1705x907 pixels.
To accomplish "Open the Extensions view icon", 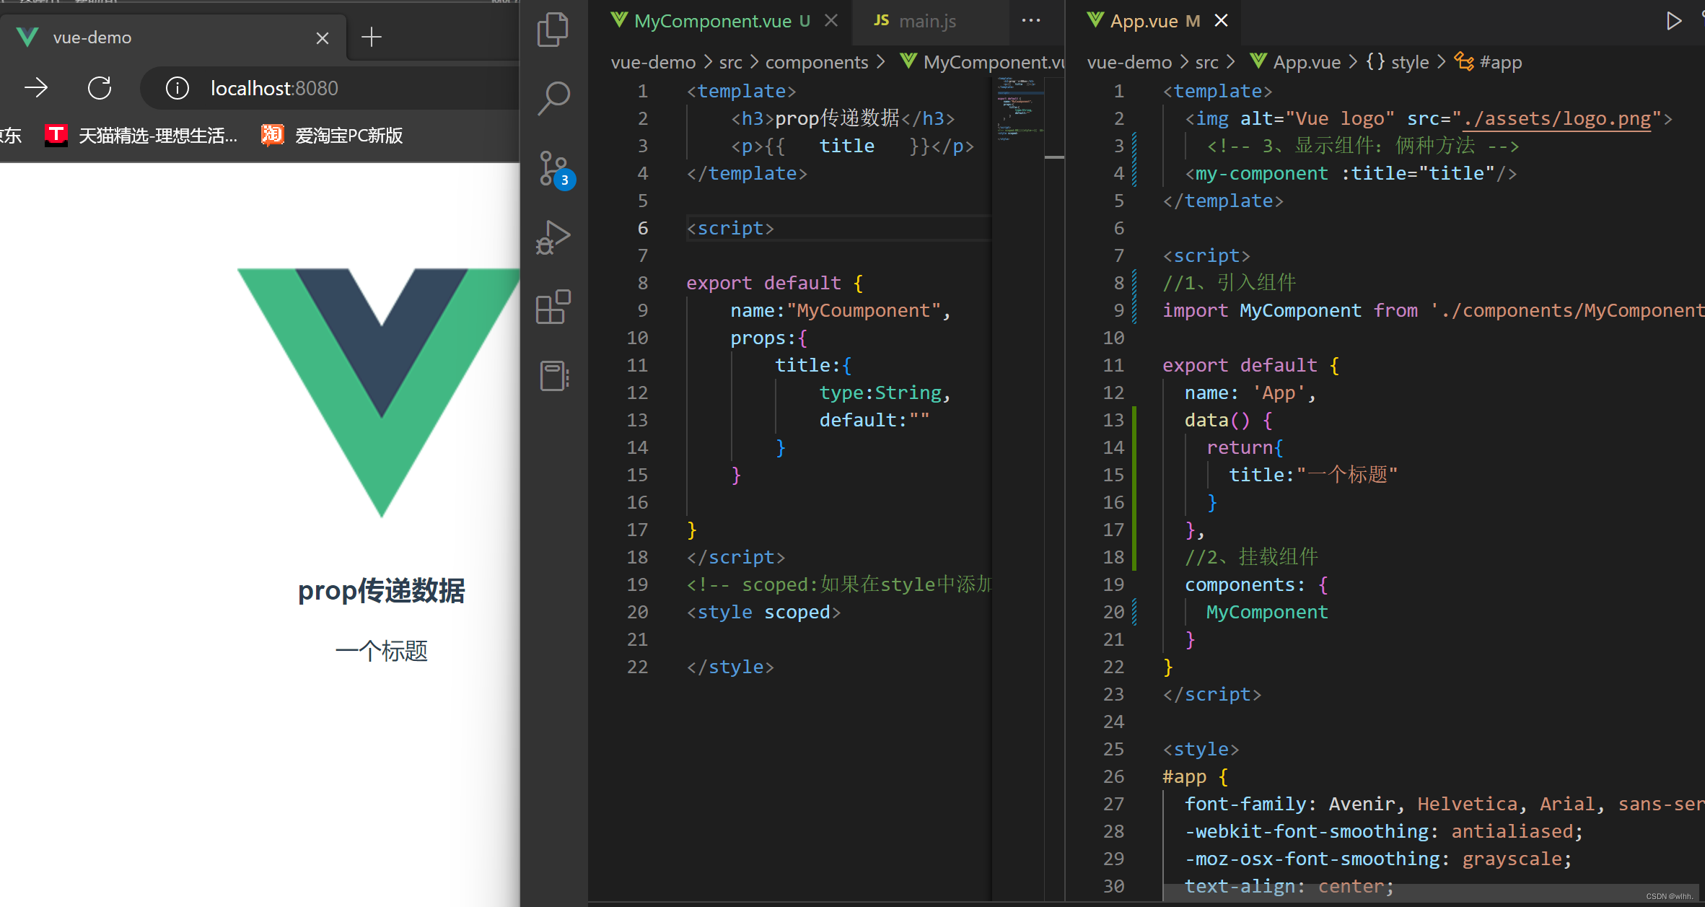I will [553, 307].
